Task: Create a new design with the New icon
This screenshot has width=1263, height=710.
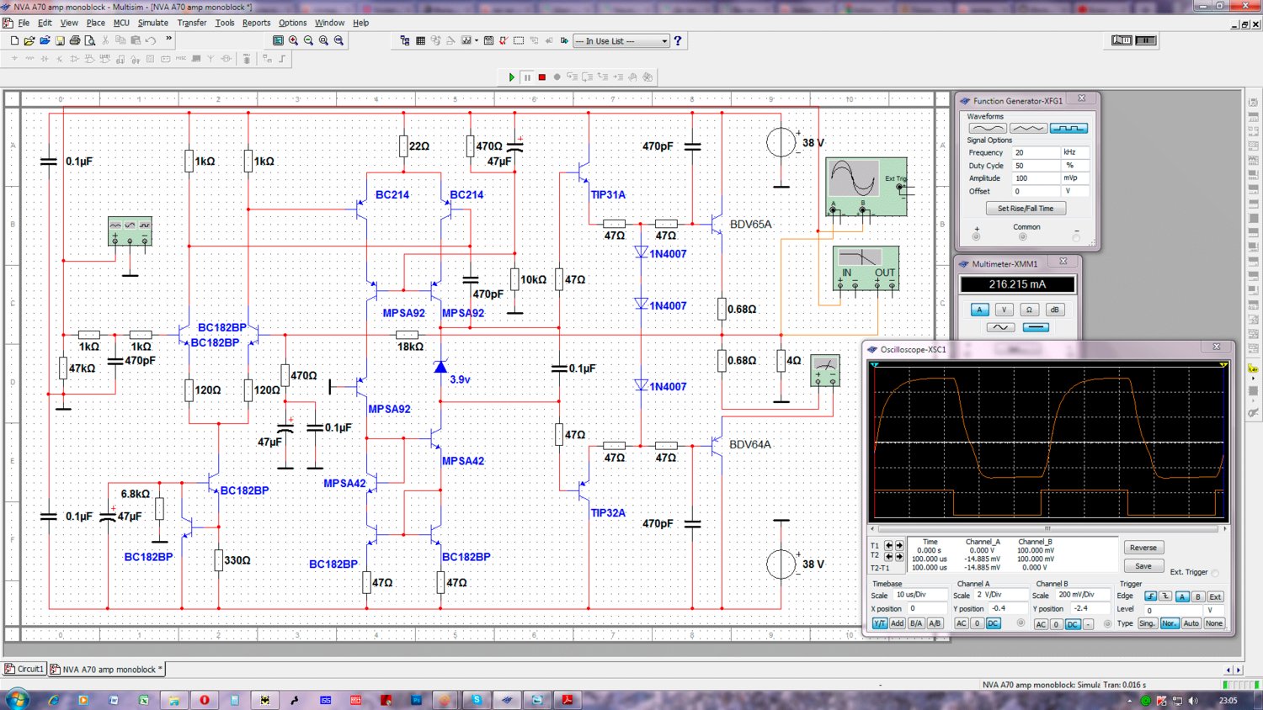Action: (x=14, y=40)
